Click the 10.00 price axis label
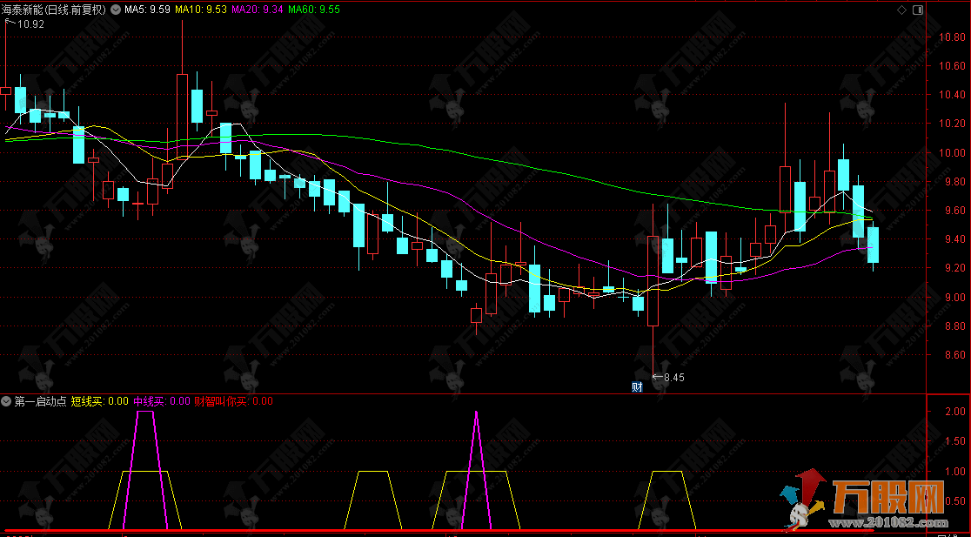 click(951, 153)
